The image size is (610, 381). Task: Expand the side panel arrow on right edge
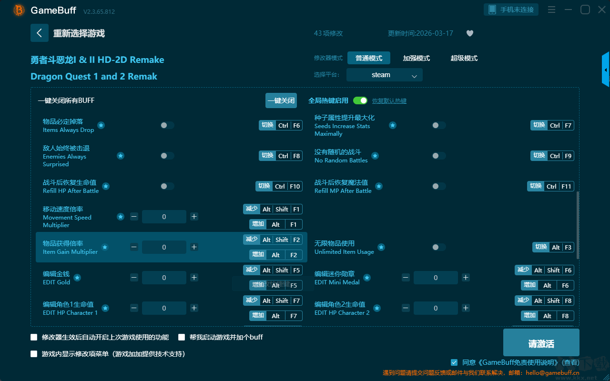(x=606, y=70)
